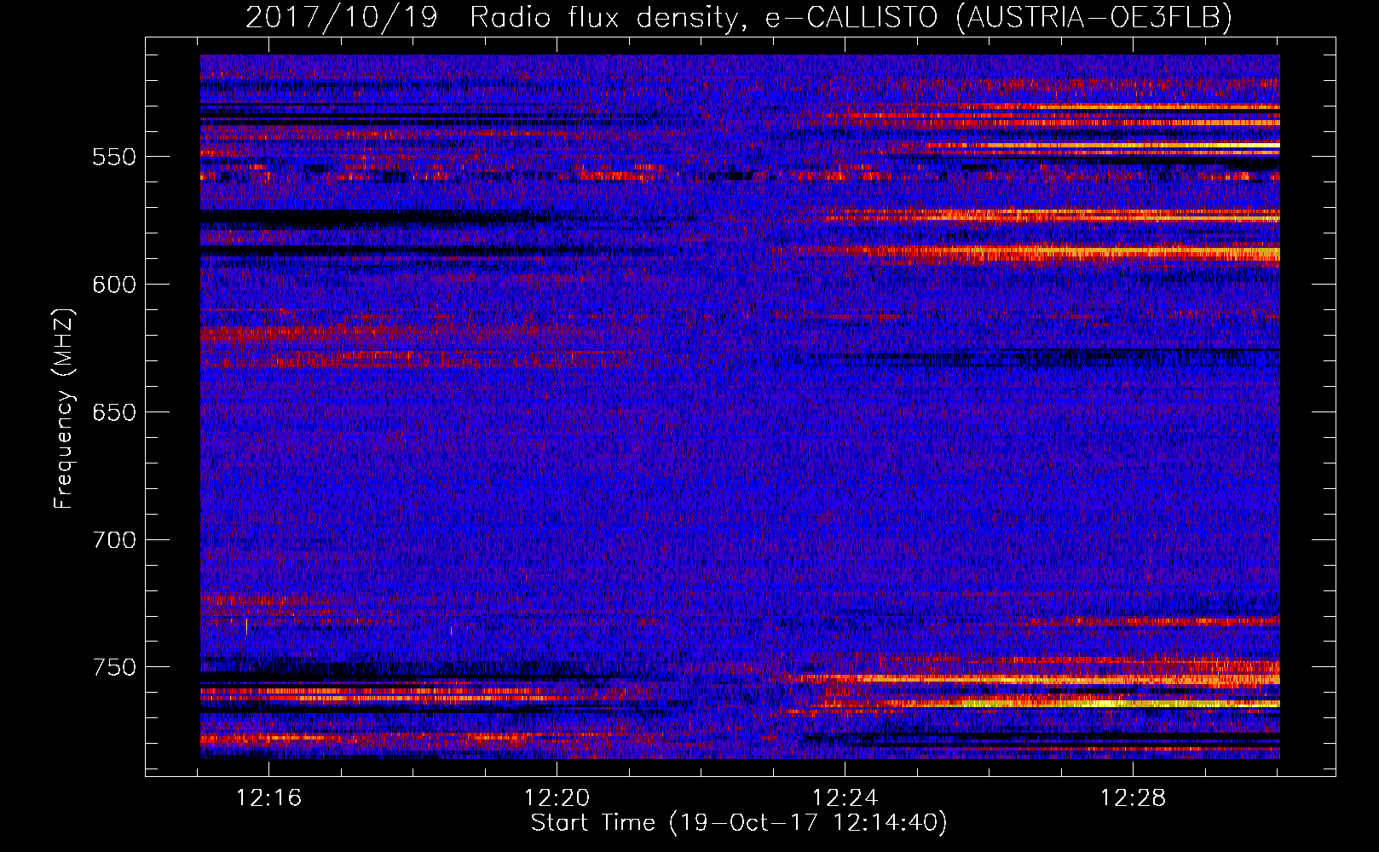Click the 550 frequency tick label

(x=114, y=157)
